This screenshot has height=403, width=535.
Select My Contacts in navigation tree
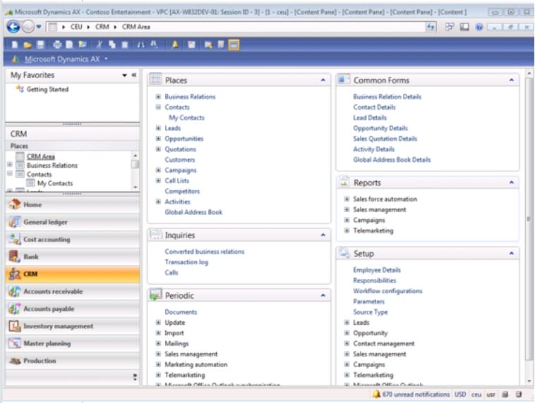55,183
